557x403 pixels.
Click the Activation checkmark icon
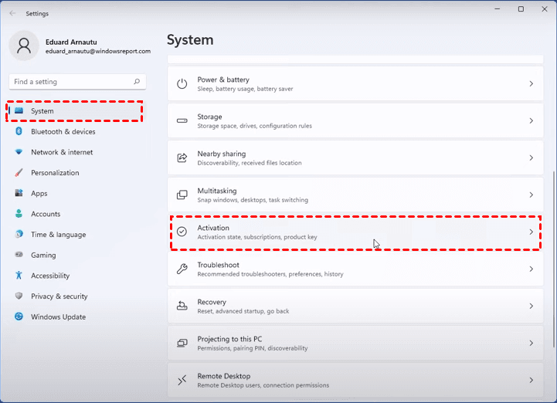[182, 232]
